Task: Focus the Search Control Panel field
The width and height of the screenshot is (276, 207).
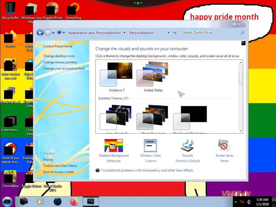Action: point(210,33)
